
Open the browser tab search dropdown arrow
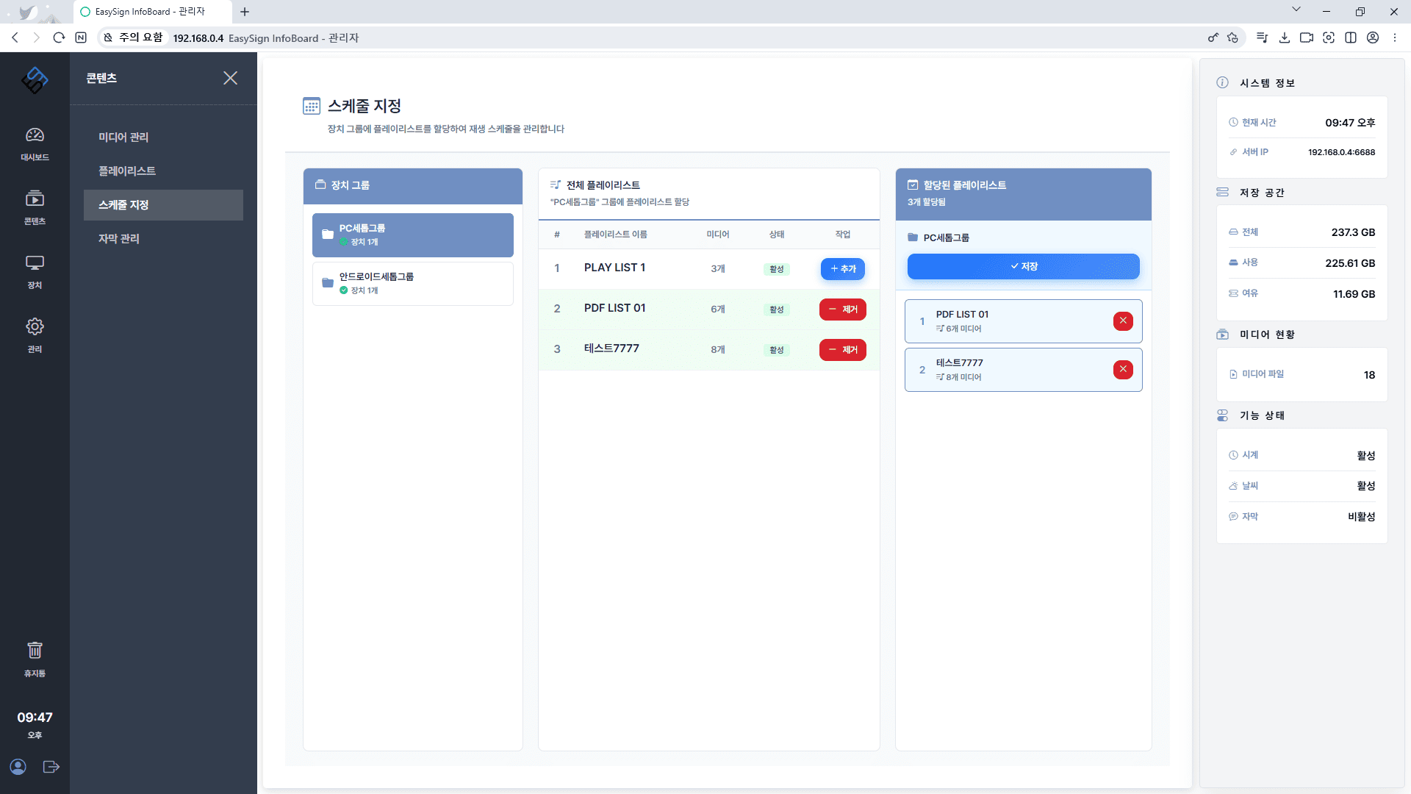[x=1296, y=10]
